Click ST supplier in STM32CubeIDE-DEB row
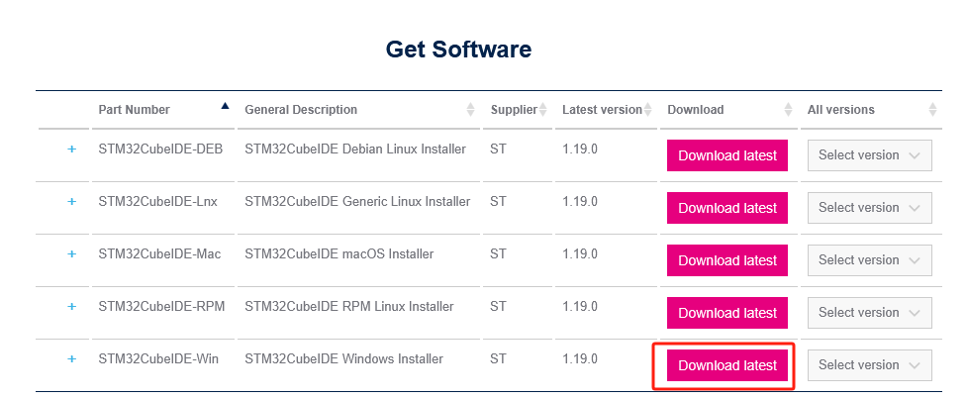967x399 pixels. 498,150
